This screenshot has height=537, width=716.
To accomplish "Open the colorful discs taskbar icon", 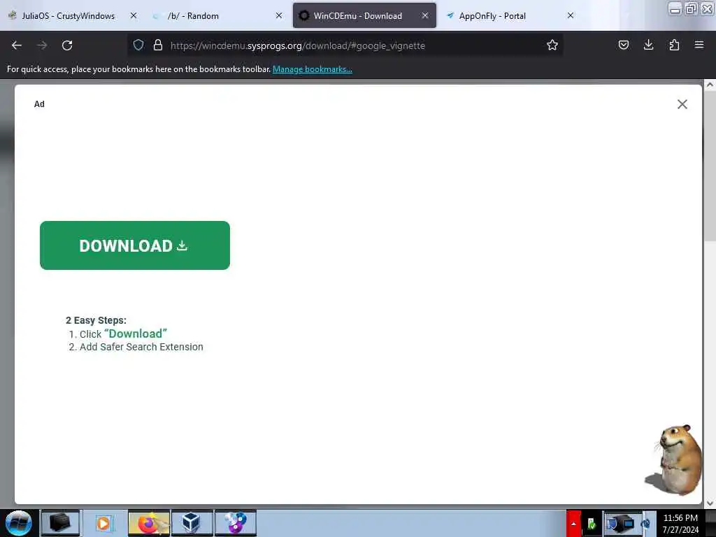I will [x=235, y=523].
